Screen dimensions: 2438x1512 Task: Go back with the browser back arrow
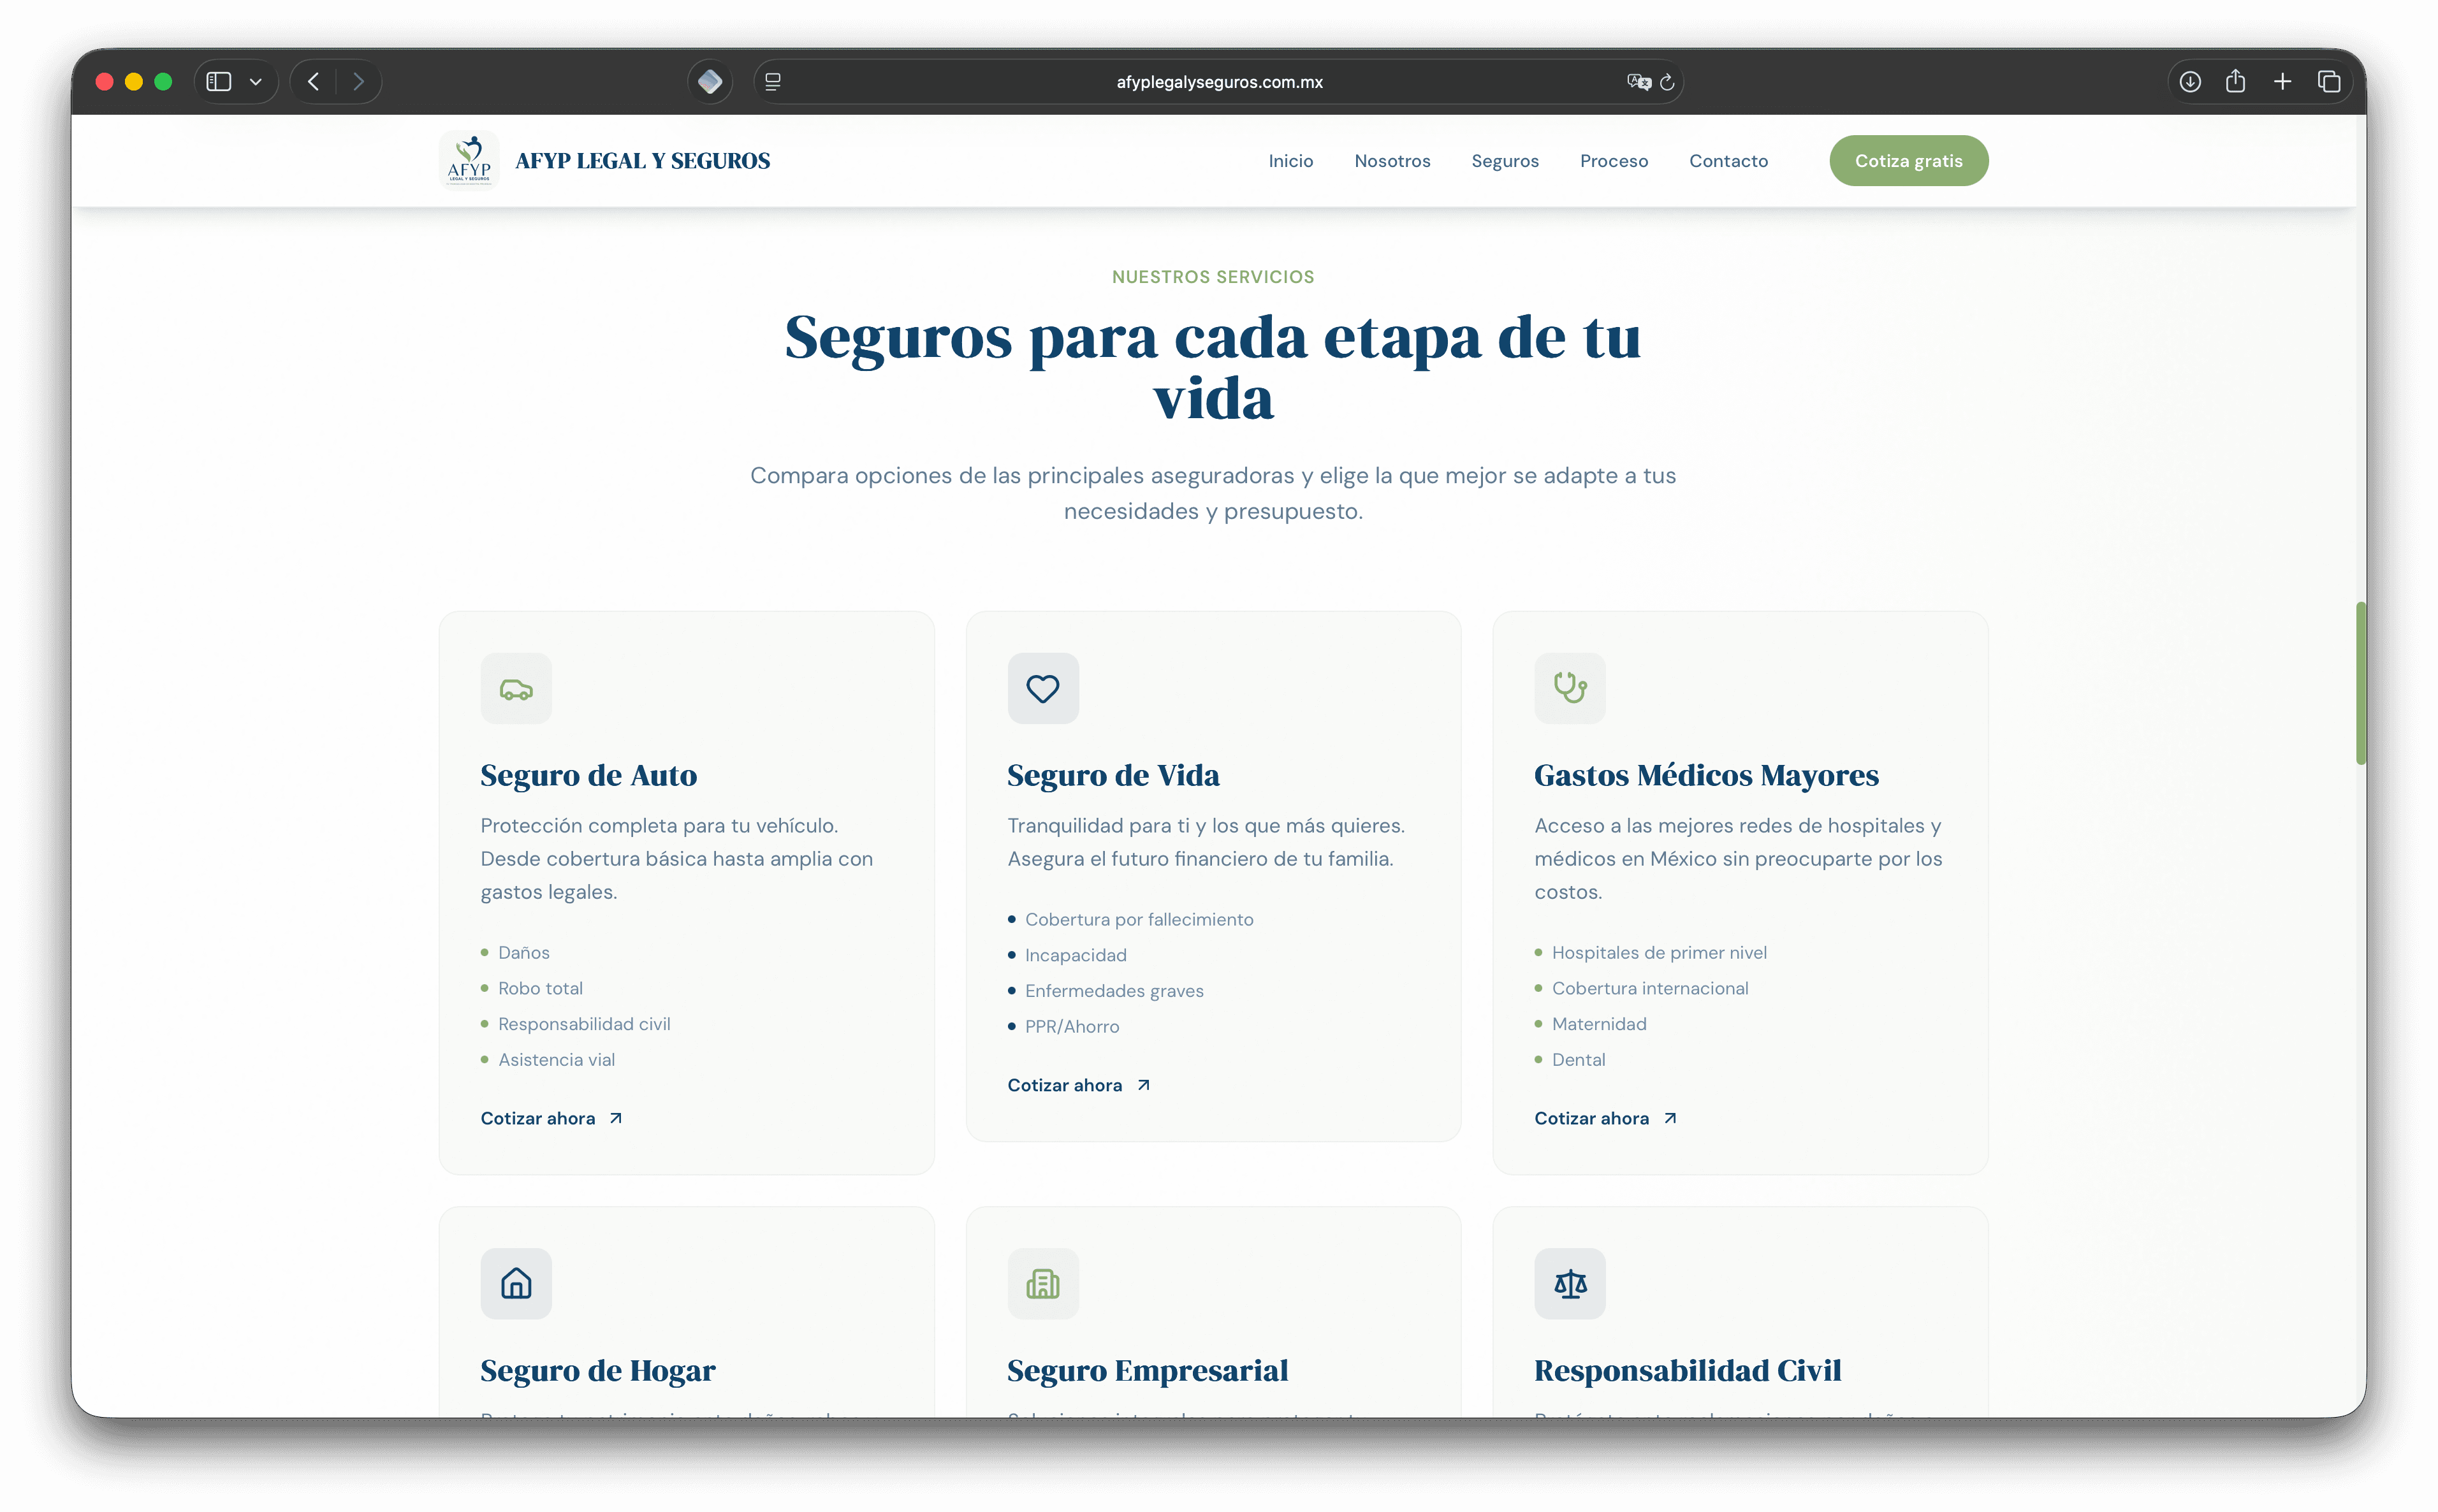(x=313, y=82)
